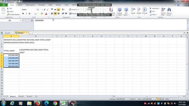Select Sheet2 worksheet tab
This screenshot has height=106, width=189.
pos(21,96)
